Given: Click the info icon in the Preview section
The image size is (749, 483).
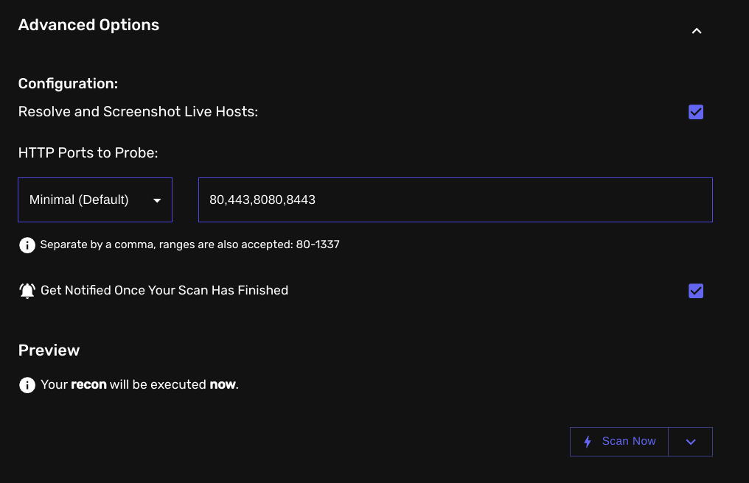Looking at the screenshot, I should click(x=27, y=384).
